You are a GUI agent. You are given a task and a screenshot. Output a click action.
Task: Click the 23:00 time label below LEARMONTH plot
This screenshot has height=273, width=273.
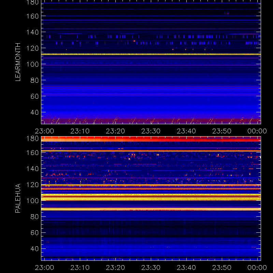[x=44, y=131]
